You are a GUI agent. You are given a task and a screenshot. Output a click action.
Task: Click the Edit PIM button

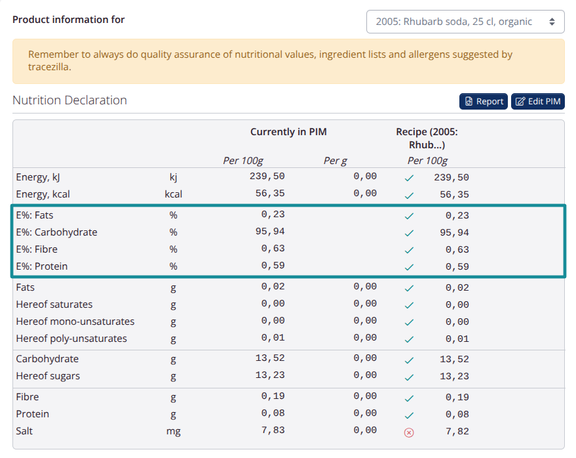coord(537,101)
